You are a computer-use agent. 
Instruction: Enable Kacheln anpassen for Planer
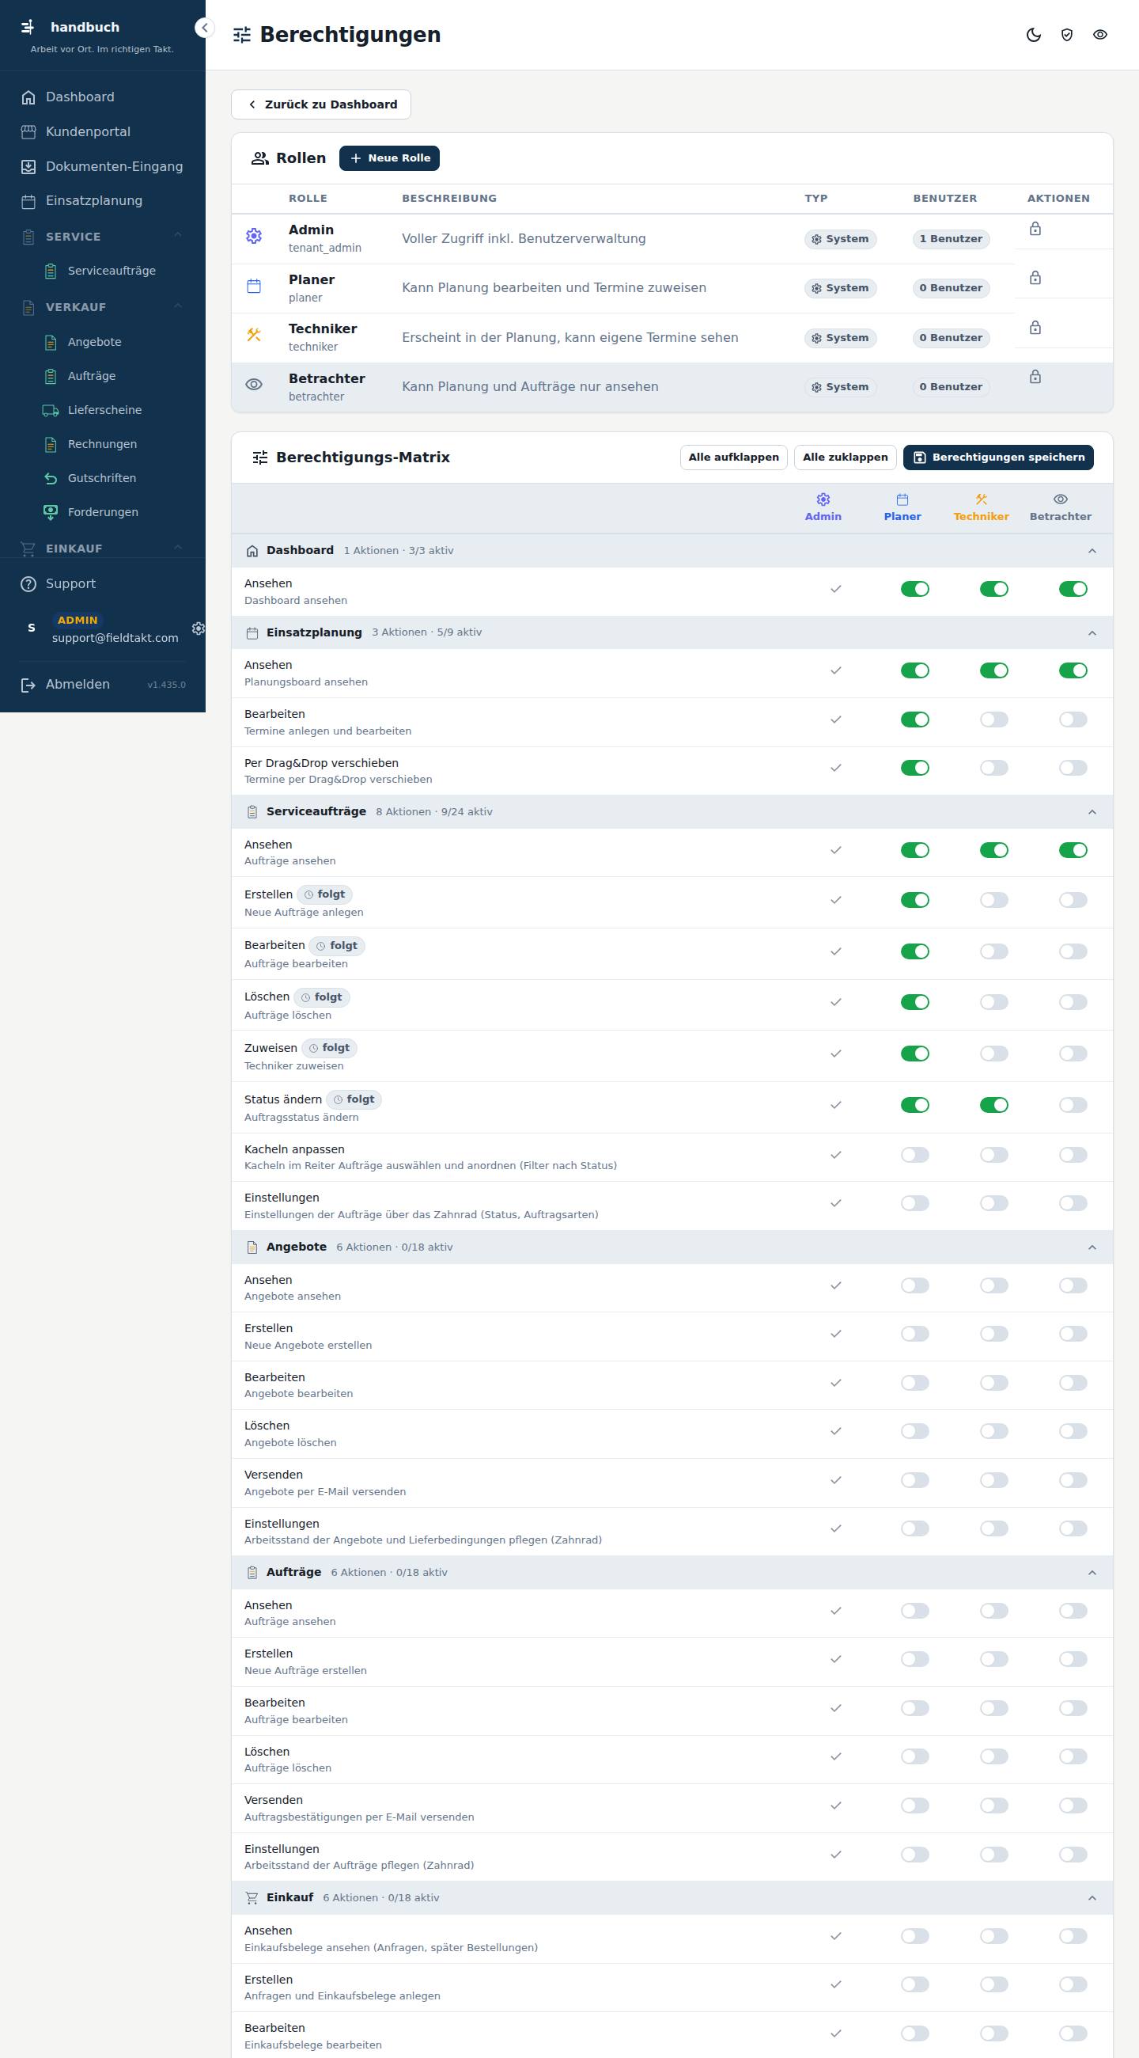point(914,1154)
